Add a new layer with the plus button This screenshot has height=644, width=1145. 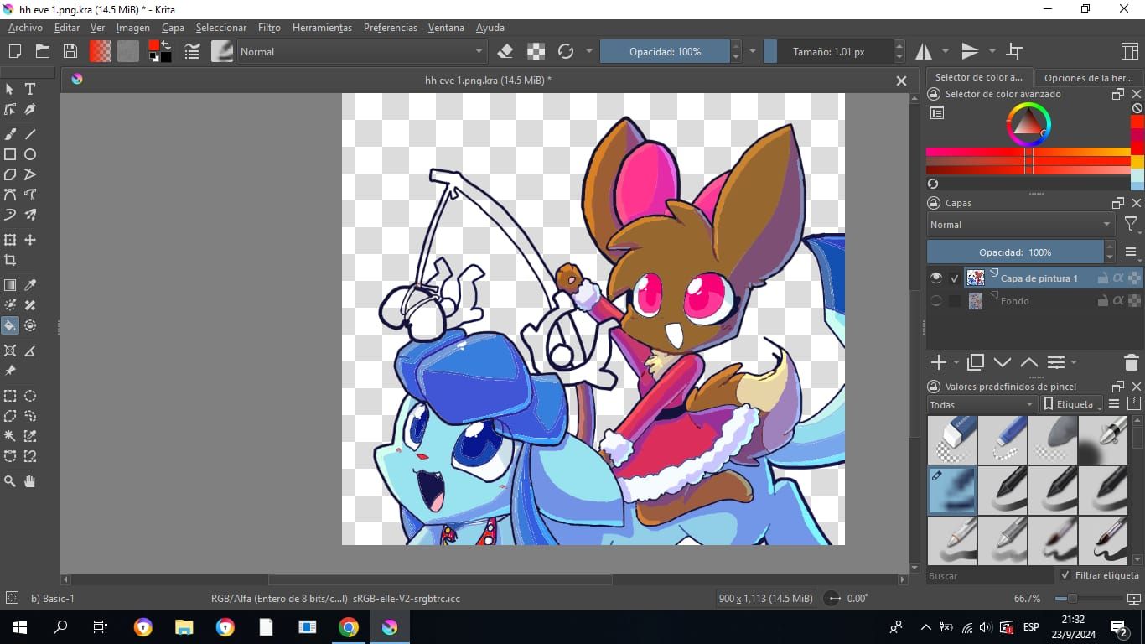[x=936, y=362]
